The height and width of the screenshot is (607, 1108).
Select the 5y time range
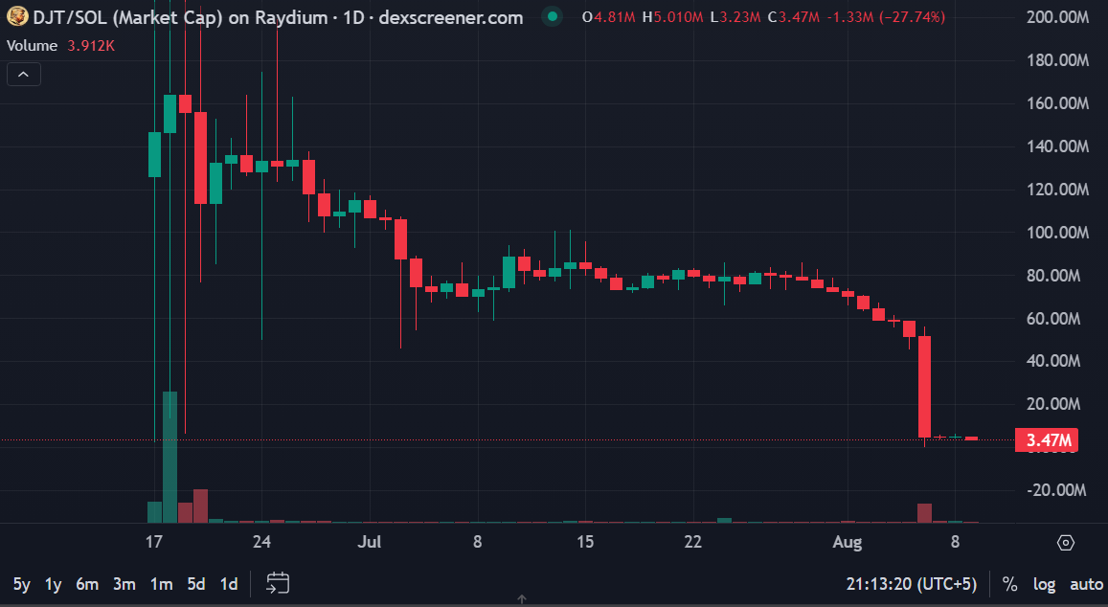click(22, 584)
